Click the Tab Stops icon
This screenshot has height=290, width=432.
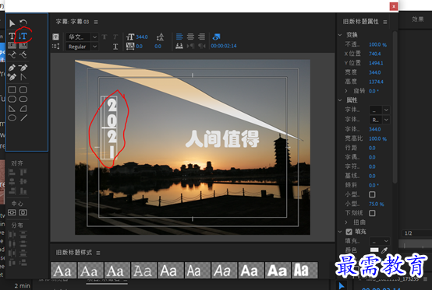coord(179,46)
